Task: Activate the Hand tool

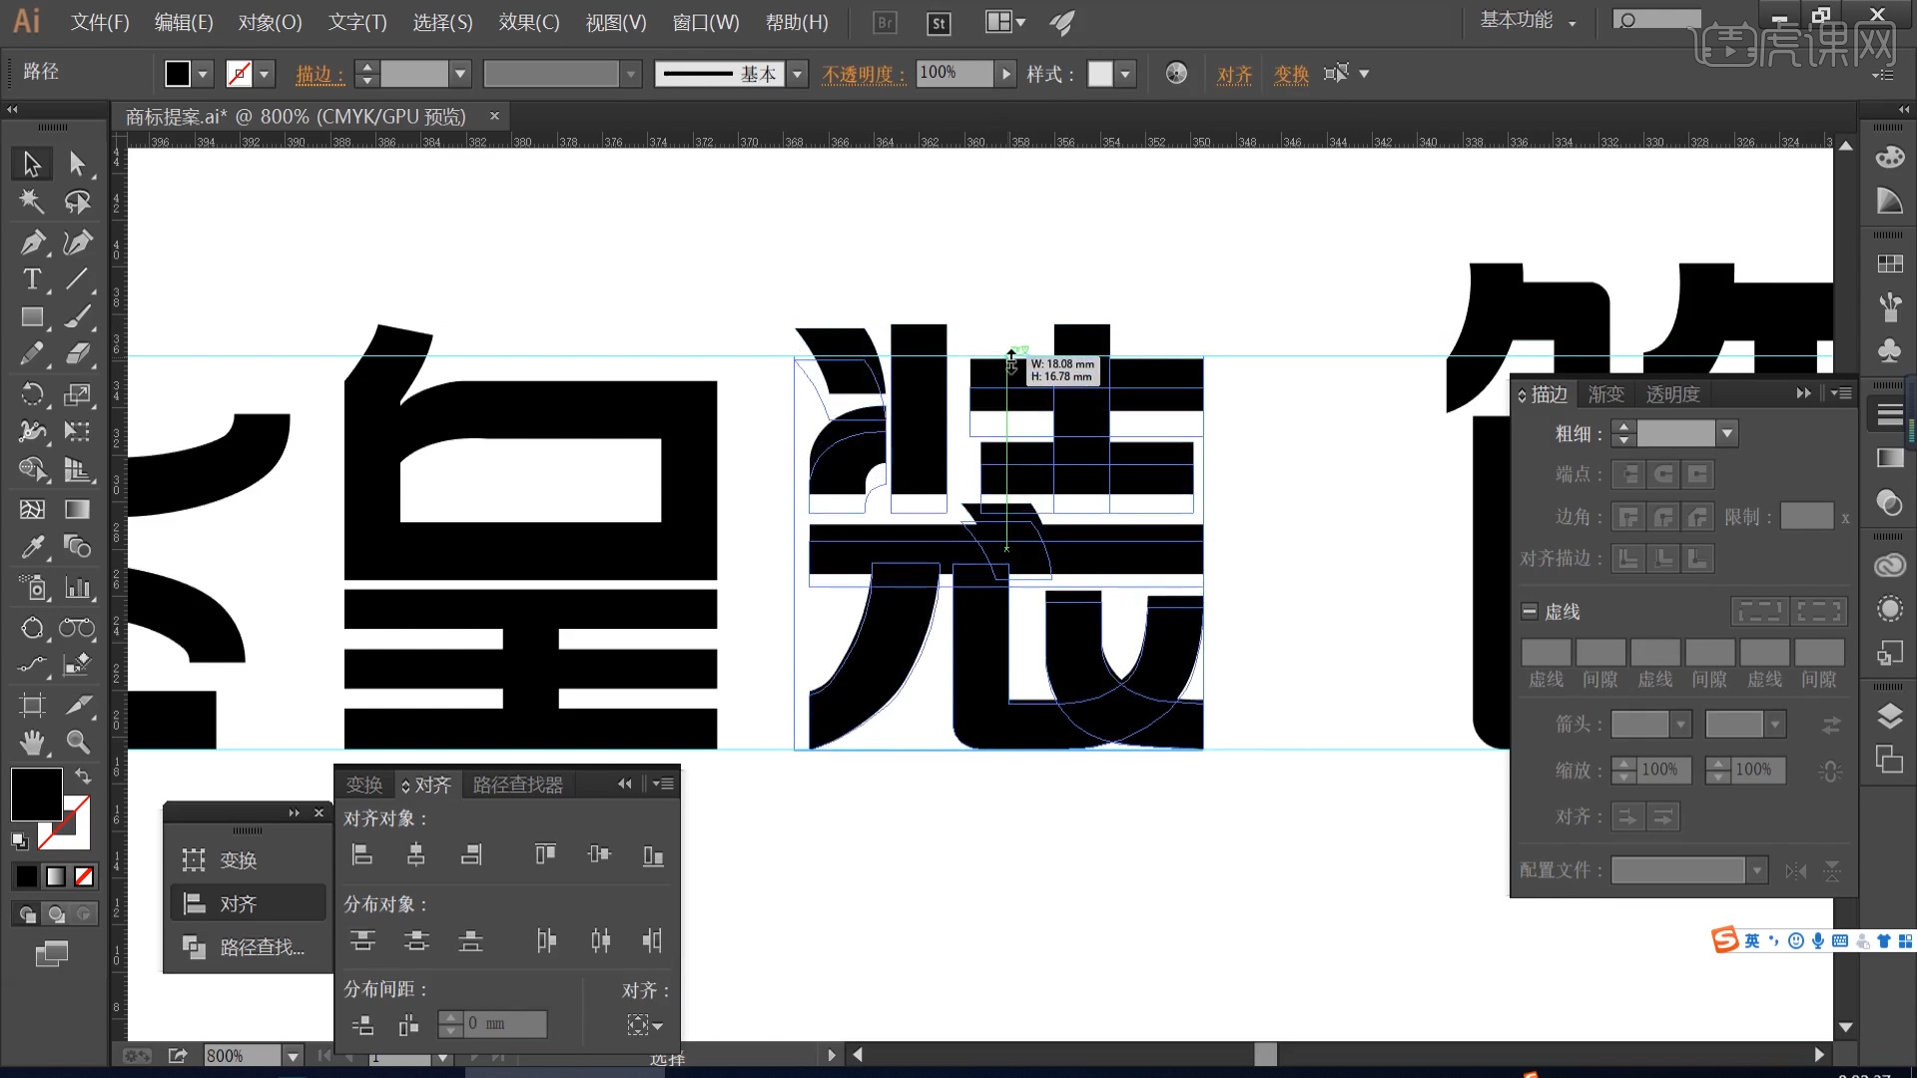Action: click(32, 742)
